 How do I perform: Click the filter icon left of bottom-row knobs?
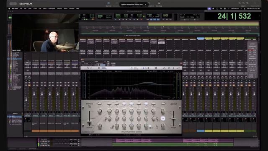(x=112, y=127)
